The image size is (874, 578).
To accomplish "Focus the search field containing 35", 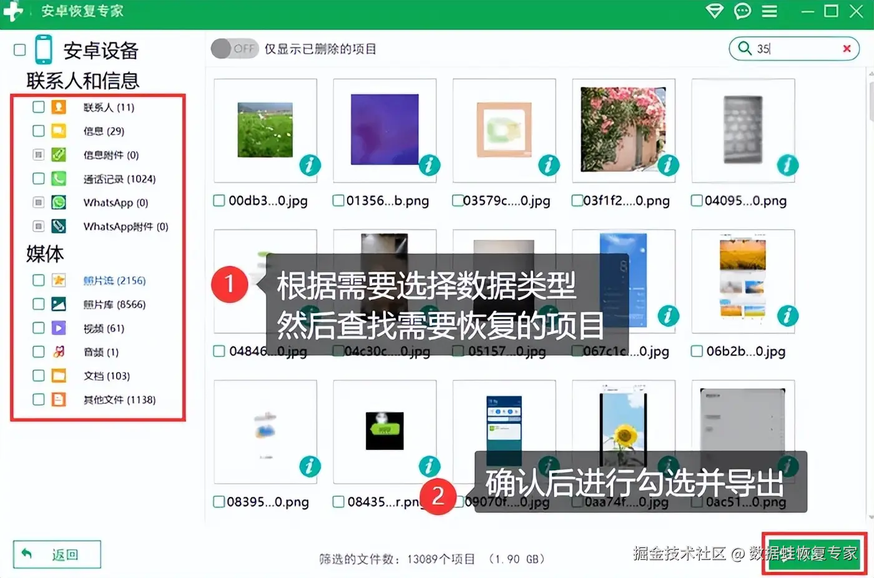I will (x=794, y=49).
